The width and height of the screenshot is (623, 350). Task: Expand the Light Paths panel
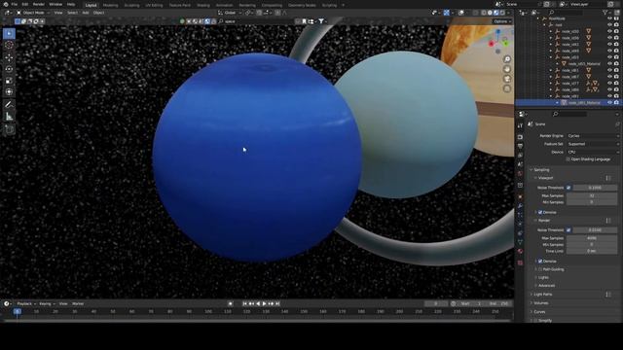click(543, 295)
